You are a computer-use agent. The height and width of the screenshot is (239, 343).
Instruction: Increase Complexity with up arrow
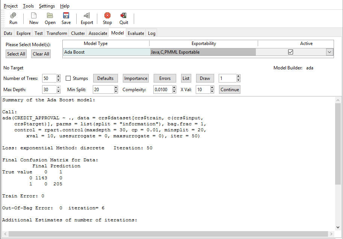[174, 87]
